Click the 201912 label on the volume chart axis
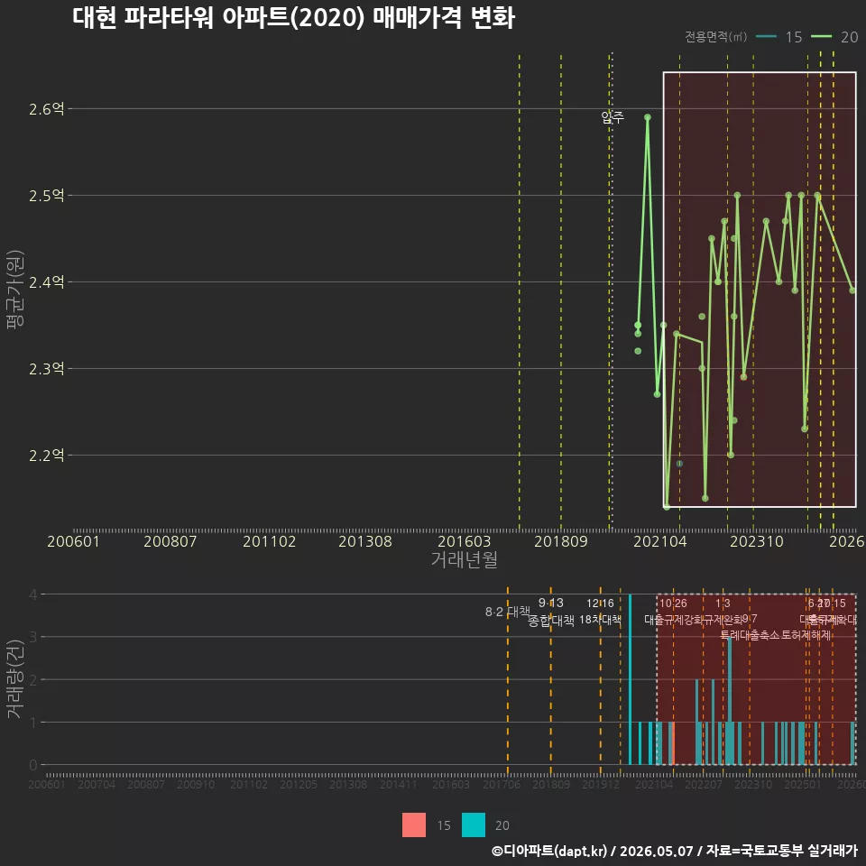The image size is (866, 866). pos(601,784)
